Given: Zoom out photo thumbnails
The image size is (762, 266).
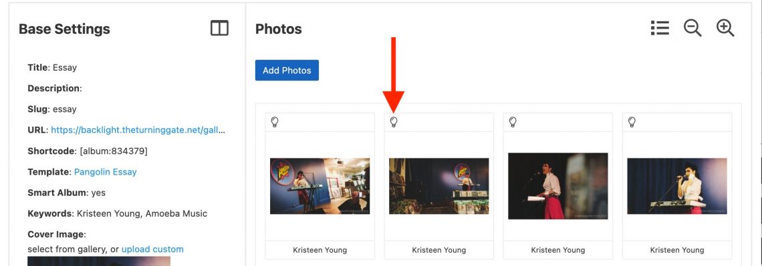Looking at the screenshot, I should pyautogui.click(x=692, y=28).
